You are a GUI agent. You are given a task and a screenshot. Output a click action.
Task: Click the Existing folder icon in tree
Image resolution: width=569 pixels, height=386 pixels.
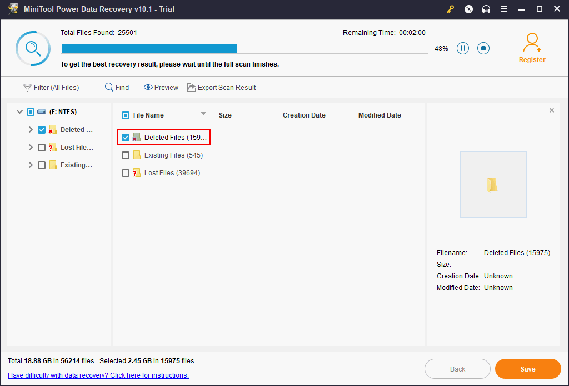point(53,165)
